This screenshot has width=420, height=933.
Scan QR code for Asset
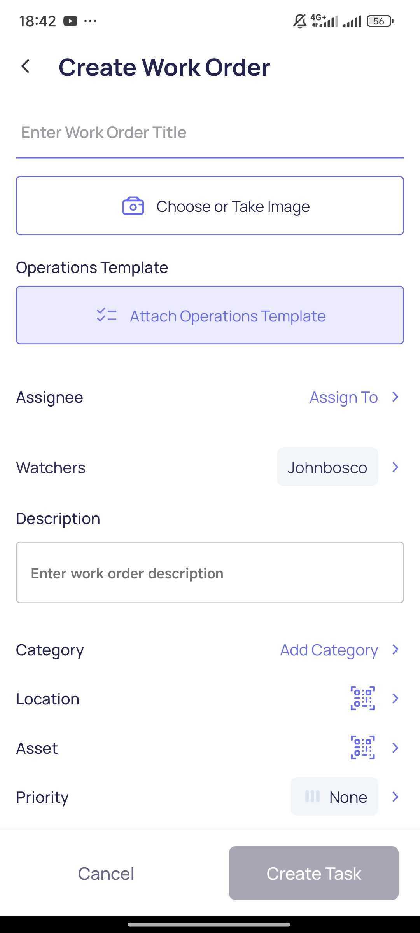pos(363,747)
